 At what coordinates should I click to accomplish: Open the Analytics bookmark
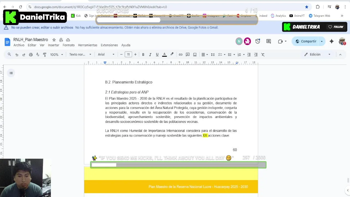click(278, 16)
